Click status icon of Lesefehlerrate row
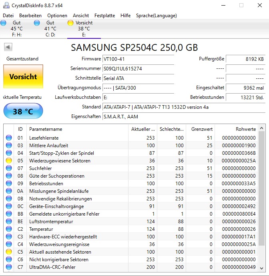 pyautogui.click(x=9, y=138)
